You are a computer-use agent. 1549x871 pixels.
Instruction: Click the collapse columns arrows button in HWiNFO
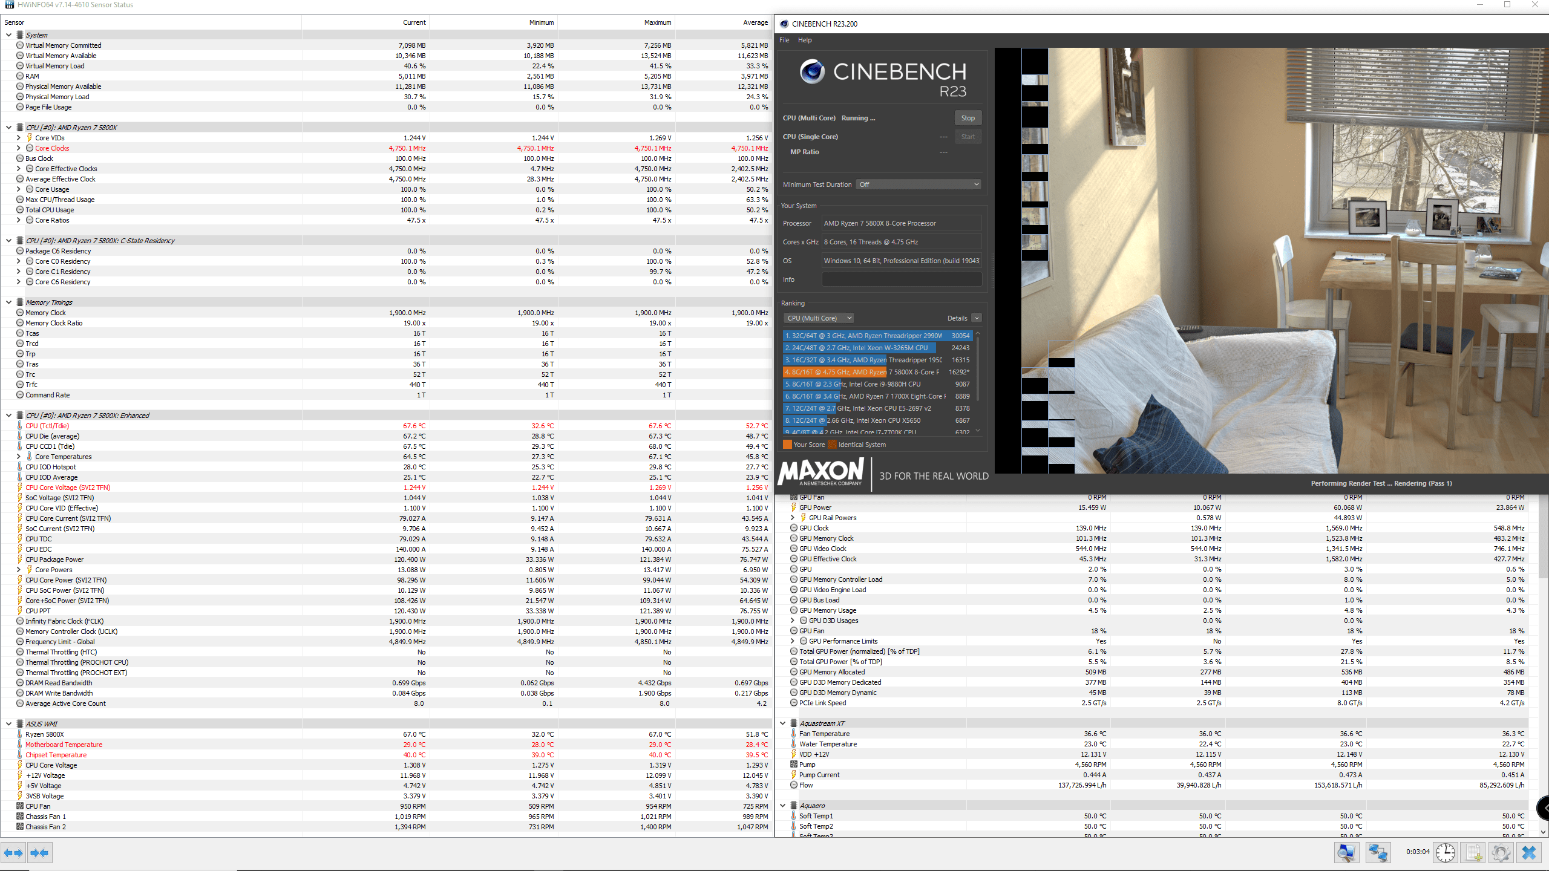39,853
